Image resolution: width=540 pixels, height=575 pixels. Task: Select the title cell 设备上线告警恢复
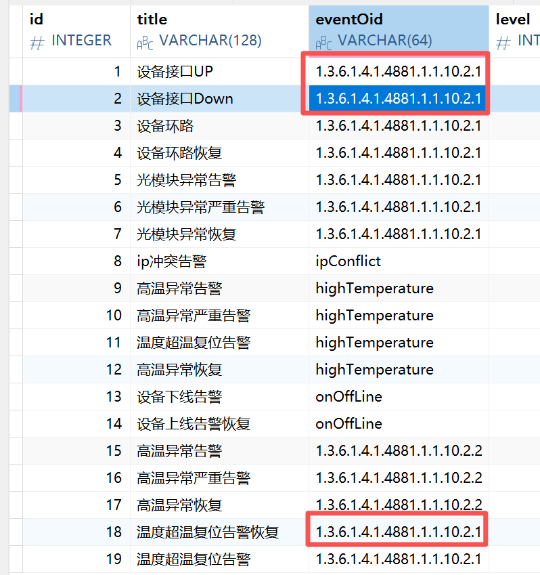click(x=193, y=424)
